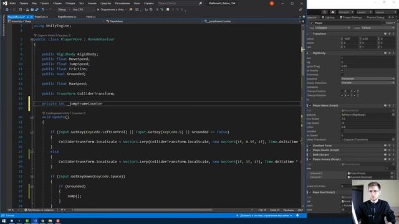Toggle Use Gravity checkbox
399x224 pixels.
(342, 70)
